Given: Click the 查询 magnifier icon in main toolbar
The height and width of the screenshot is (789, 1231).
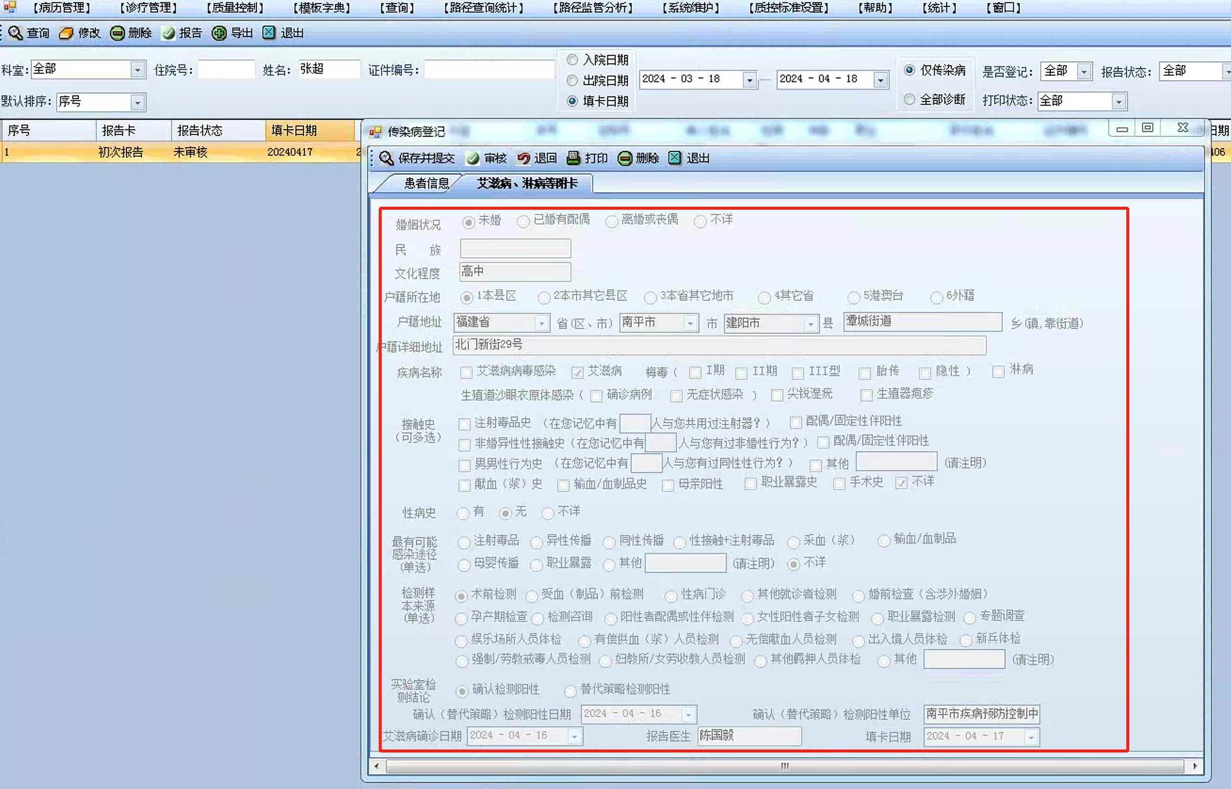Looking at the screenshot, I should (15, 33).
